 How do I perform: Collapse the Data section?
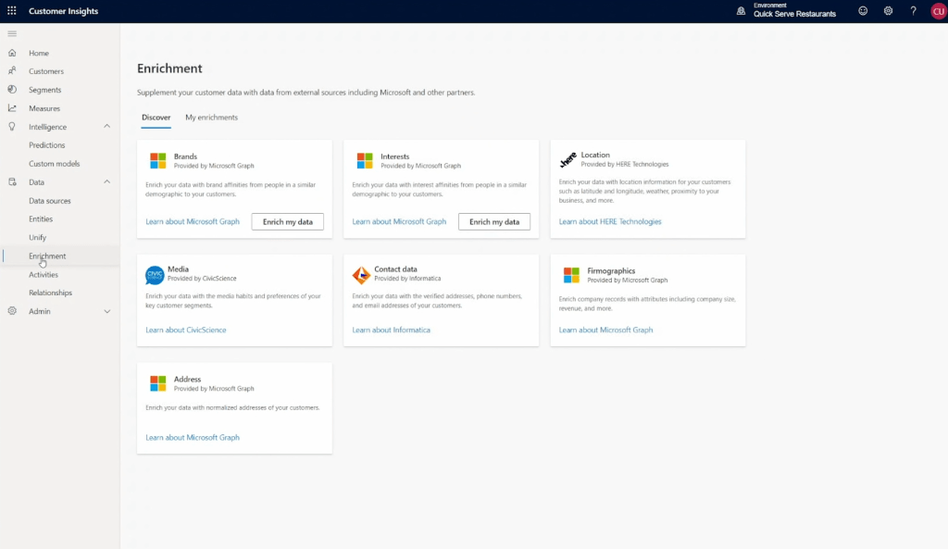coord(107,182)
